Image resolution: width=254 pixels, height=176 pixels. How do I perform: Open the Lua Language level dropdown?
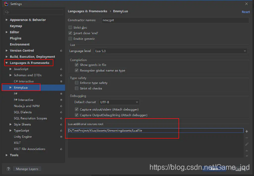pos(171,51)
